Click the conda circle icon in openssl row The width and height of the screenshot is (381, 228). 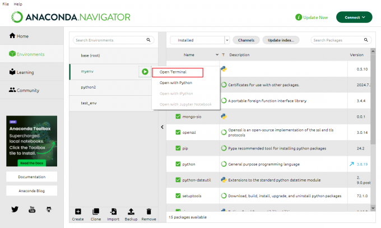(224, 132)
